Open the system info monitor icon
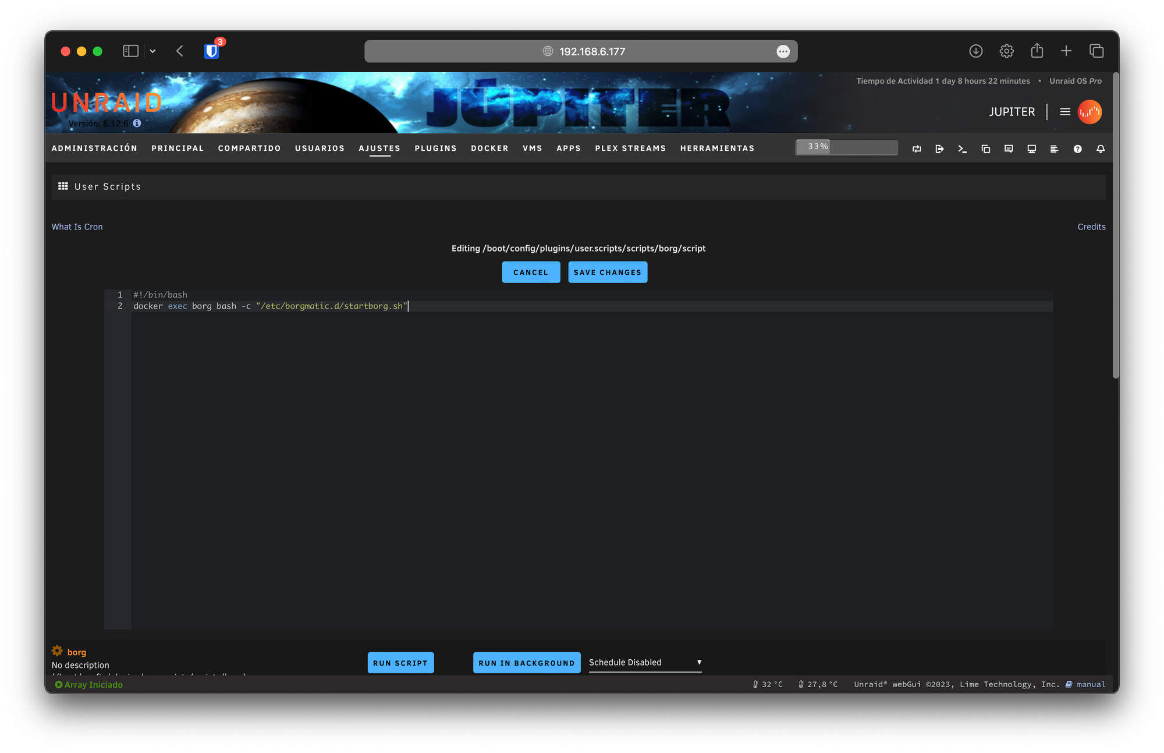The height and width of the screenshot is (753, 1164). point(1031,149)
